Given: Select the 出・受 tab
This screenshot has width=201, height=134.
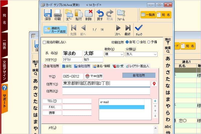Looking at the screenshot, I should click(x=118, y=66).
